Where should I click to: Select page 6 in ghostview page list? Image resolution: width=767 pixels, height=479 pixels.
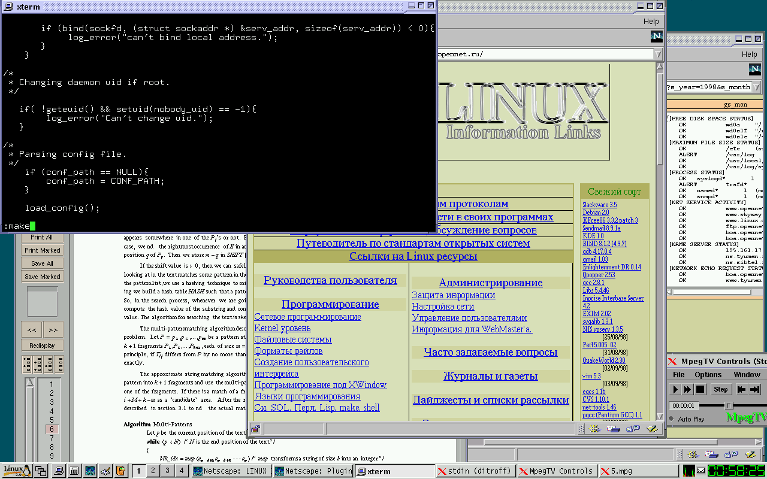click(x=52, y=429)
